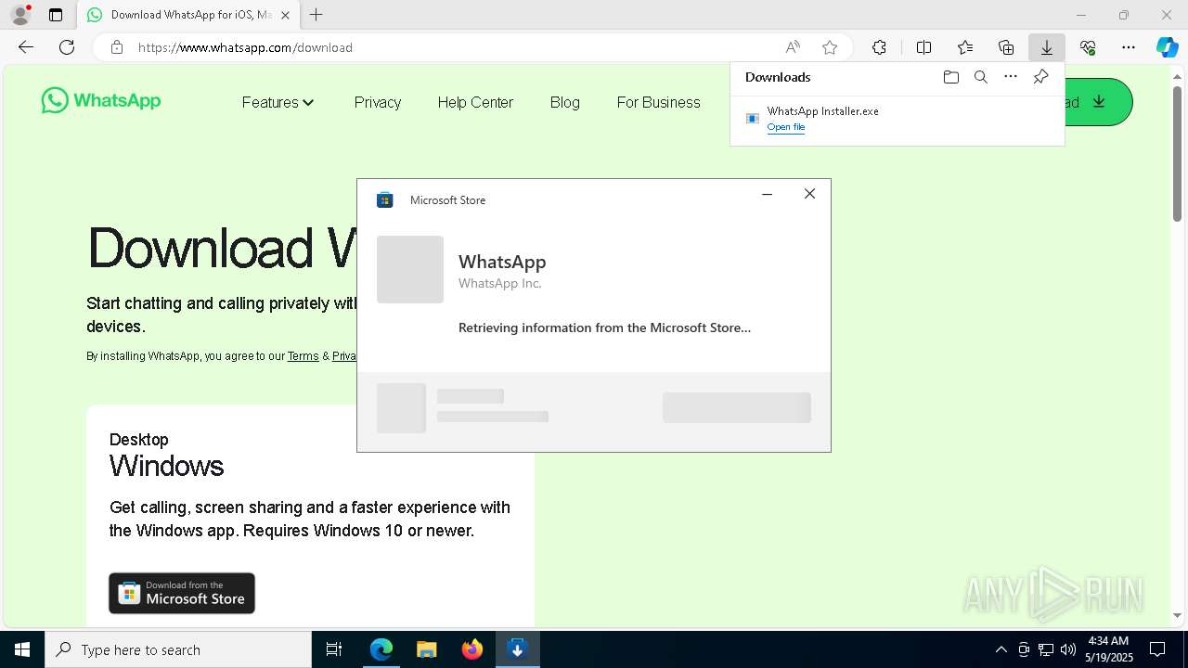Image resolution: width=1188 pixels, height=668 pixels.
Task: View site information lock icon
Action: 117,47
